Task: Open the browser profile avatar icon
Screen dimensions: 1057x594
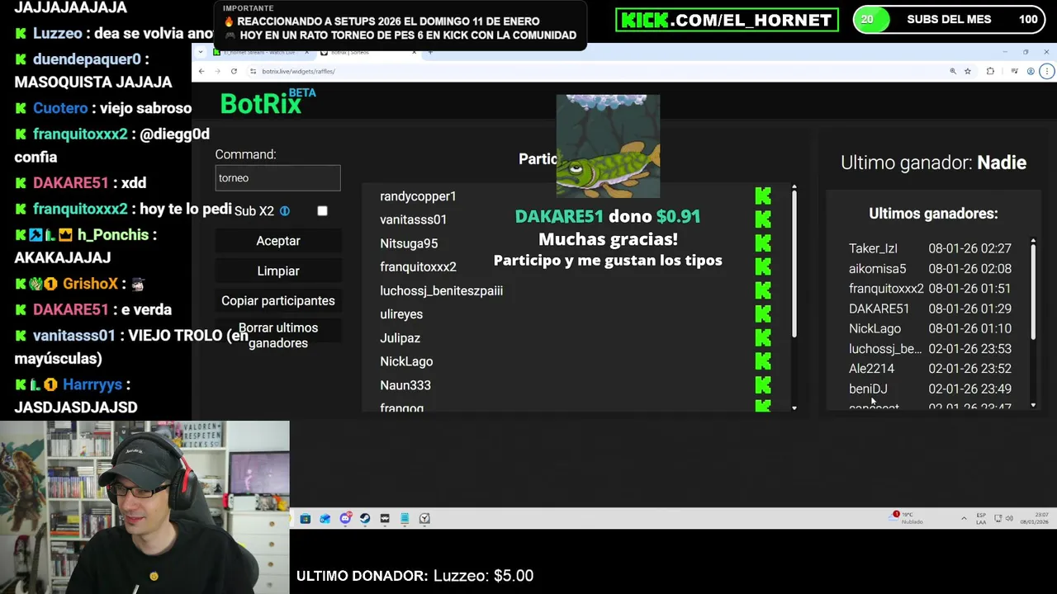Action: coord(1031,71)
